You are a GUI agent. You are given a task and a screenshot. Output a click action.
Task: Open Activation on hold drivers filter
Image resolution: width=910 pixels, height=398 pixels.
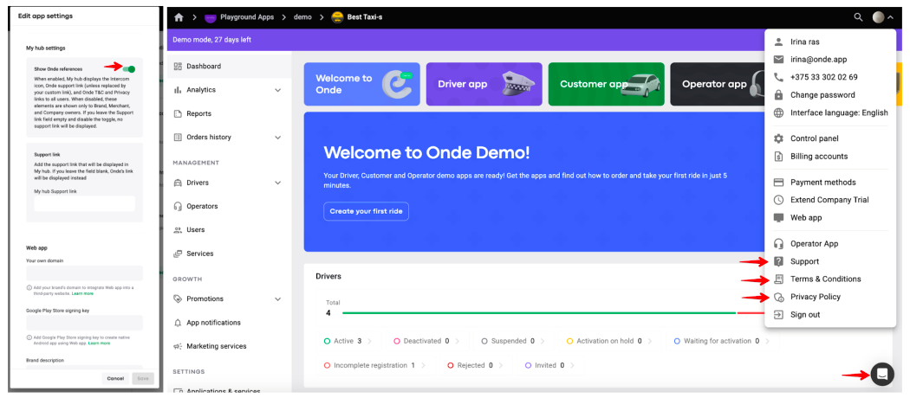[x=608, y=341]
